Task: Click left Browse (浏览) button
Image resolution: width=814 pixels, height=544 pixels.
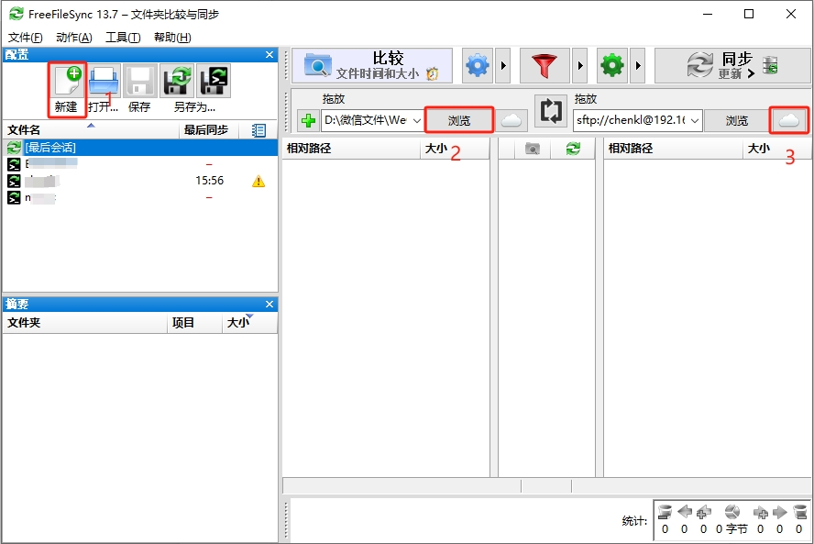Action: pos(459,120)
